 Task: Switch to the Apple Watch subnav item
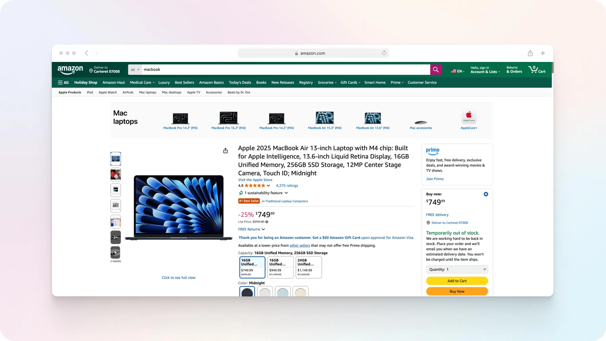107,92
